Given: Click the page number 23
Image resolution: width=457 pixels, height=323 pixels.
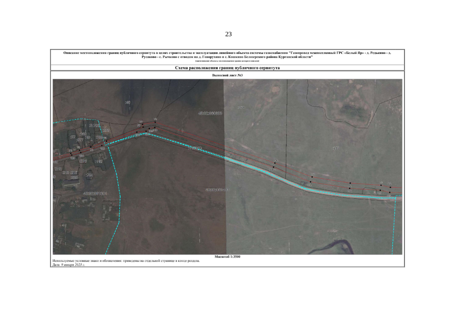Looking at the screenshot, I should (x=228, y=34).
